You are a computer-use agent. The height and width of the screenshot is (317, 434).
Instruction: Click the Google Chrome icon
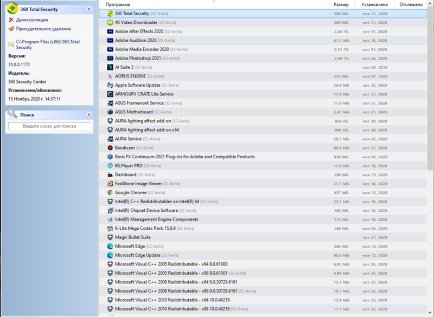[110, 192]
